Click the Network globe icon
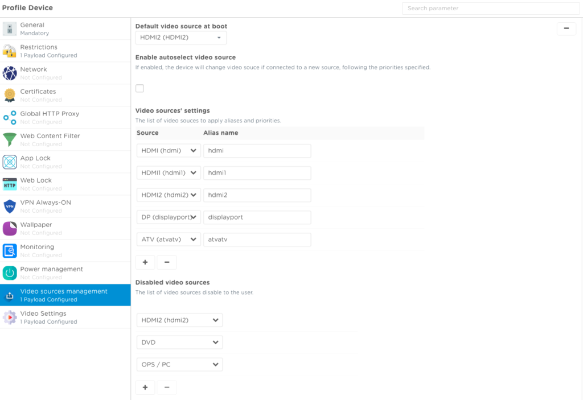 pos(10,73)
